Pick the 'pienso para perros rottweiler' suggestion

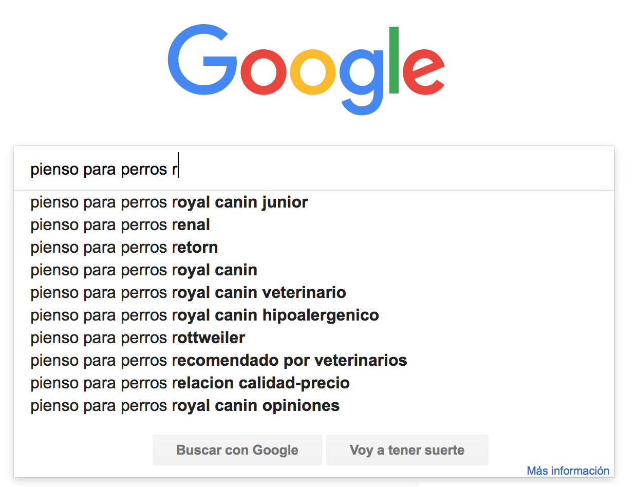tap(314, 338)
